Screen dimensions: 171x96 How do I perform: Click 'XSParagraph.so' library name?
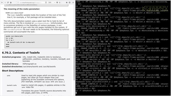pyautogui.click(x=29, y=64)
